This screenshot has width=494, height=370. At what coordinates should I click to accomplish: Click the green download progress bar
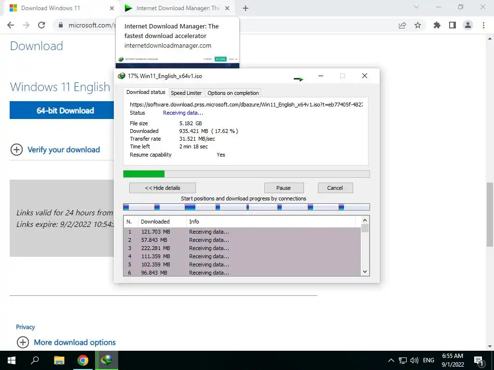[247, 174]
